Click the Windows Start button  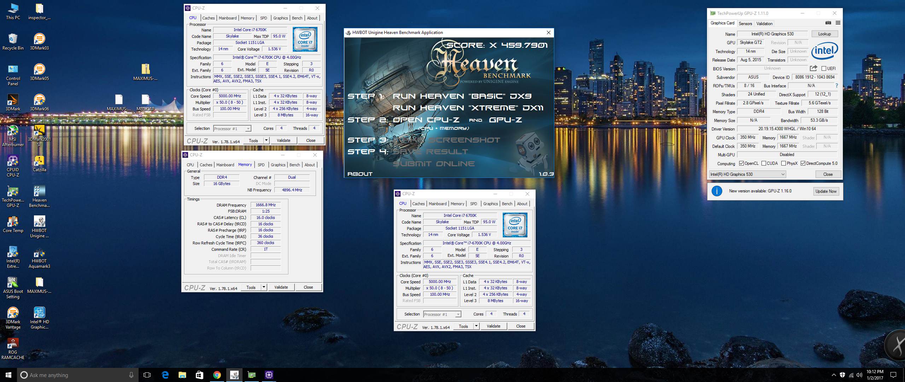click(x=8, y=375)
